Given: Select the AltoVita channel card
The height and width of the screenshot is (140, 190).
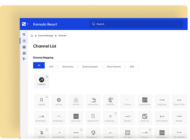Looking at the screenshot, I should pos(111,102).
